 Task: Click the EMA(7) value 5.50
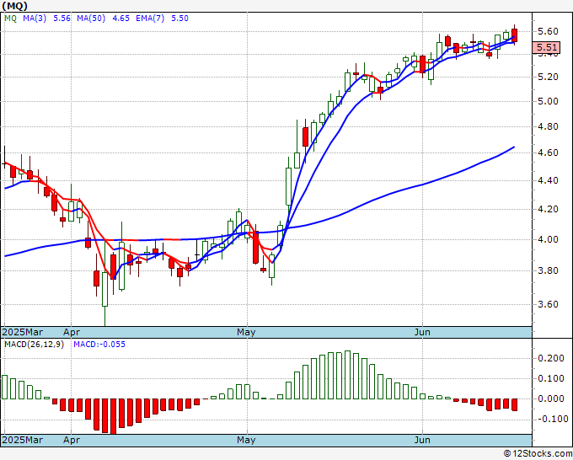179,19
